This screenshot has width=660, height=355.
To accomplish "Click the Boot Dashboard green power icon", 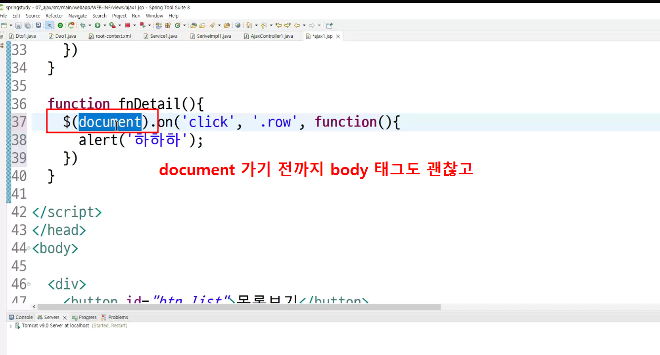I will pos(60,25).
